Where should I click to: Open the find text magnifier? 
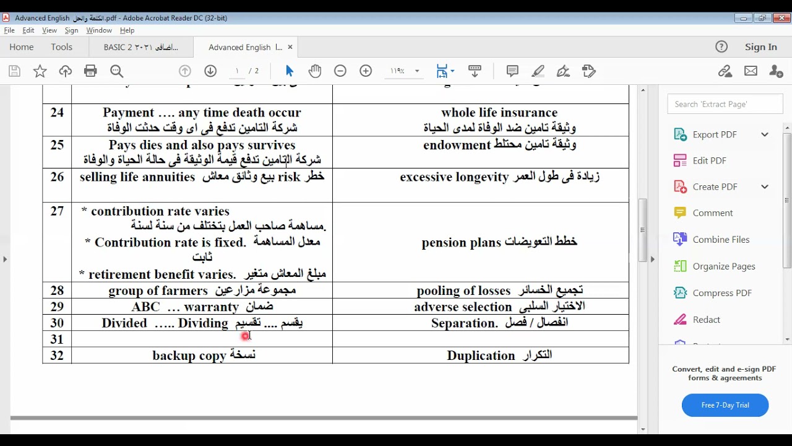coord(116,71)
